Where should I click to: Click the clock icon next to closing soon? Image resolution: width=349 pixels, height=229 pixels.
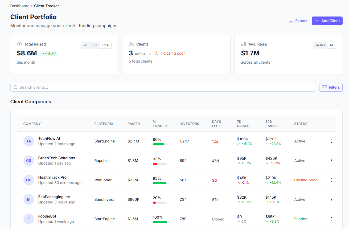click(x=157, y=53)
